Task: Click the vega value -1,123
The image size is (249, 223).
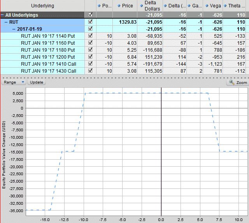Action: click(215, 64)
